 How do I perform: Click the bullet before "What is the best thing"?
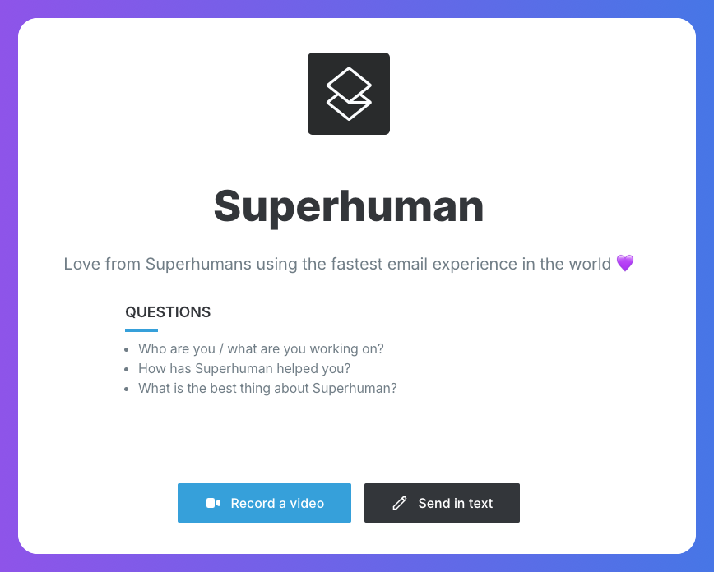click(x=126, y=389)
